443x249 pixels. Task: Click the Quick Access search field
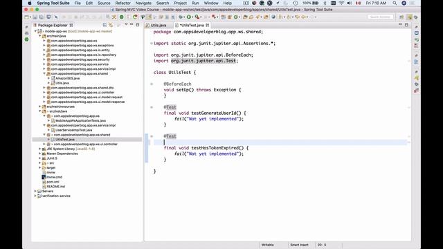click(x=380, y=17)
